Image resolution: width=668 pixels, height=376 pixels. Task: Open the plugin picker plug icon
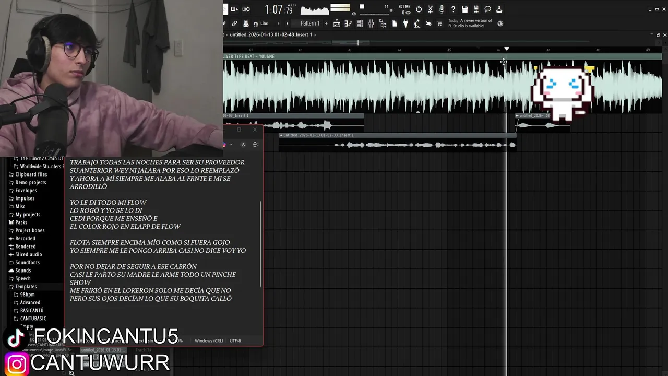(x=405, y=23)
